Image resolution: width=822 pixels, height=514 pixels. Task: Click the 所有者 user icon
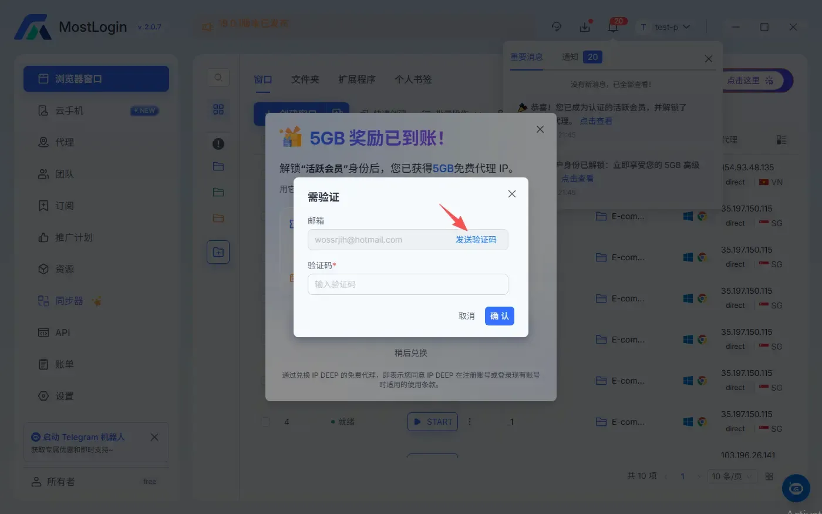point(36,482)
